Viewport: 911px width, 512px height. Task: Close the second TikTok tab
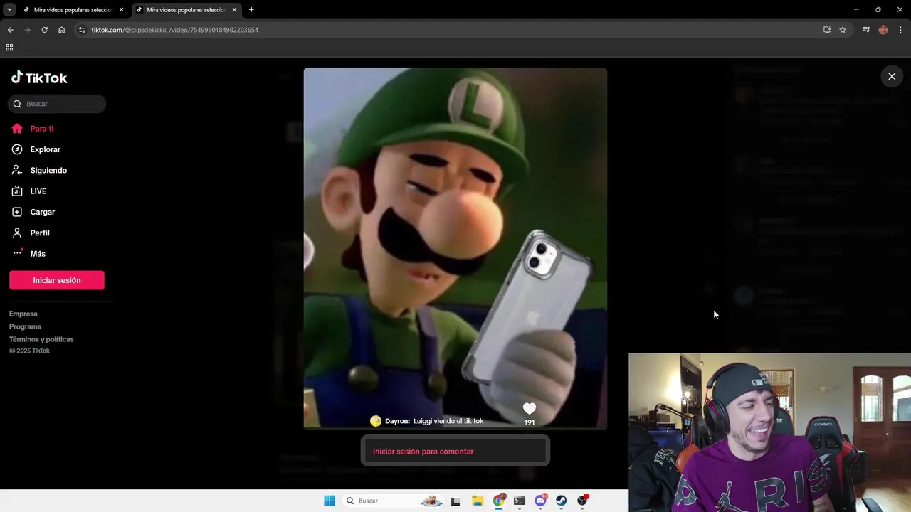(234, 10)
